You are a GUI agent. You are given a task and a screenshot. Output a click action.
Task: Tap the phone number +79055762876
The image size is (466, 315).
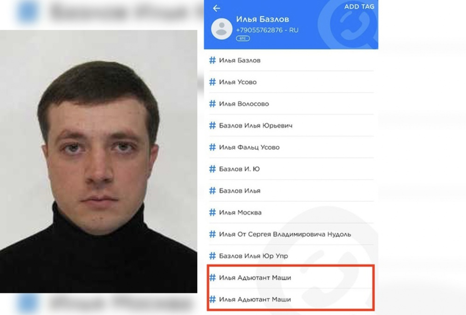pos(259,30)
